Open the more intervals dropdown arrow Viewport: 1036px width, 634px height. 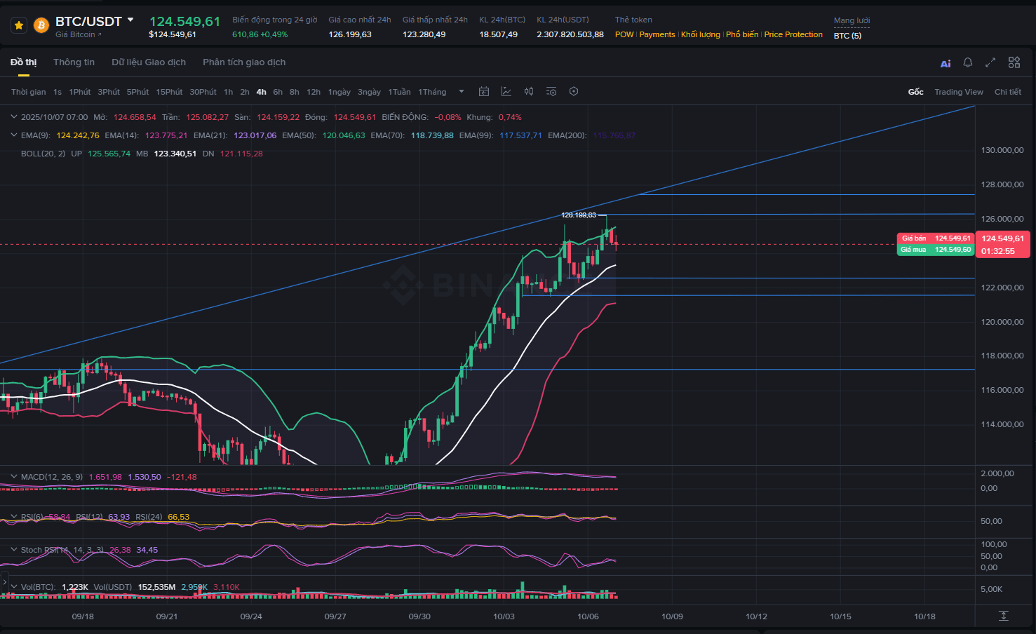462,92
